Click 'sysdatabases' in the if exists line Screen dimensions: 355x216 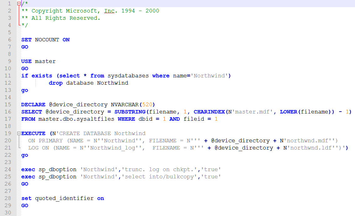(128, 76)
